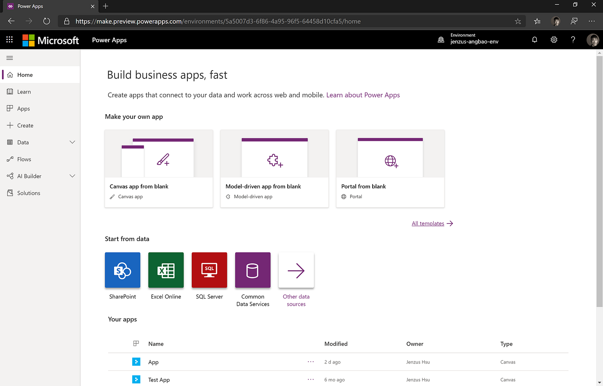The width and height of the screenshot is (603, 386).
Task: Open the notifications bell icon
Action: click(x=535, y=40)
